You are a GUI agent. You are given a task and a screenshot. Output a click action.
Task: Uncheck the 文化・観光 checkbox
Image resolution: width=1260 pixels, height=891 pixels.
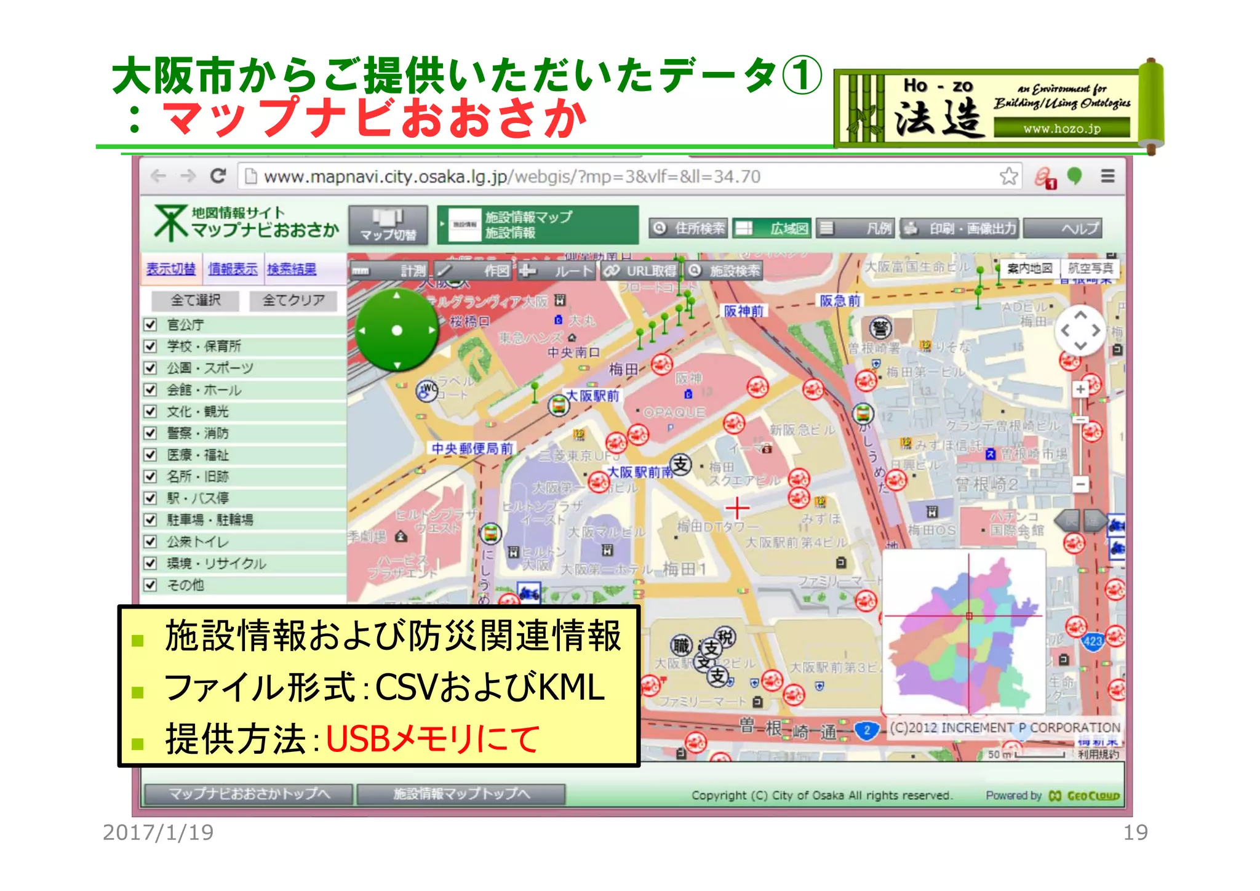tap(150, 411)
